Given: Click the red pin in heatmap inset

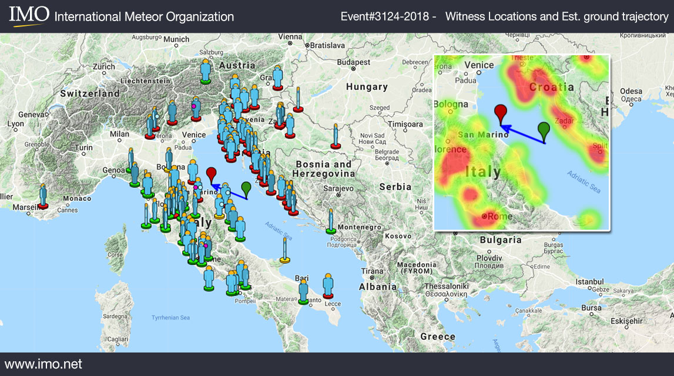Looking at the screenshot, I should pyautogui.click(x=501, y=113).
